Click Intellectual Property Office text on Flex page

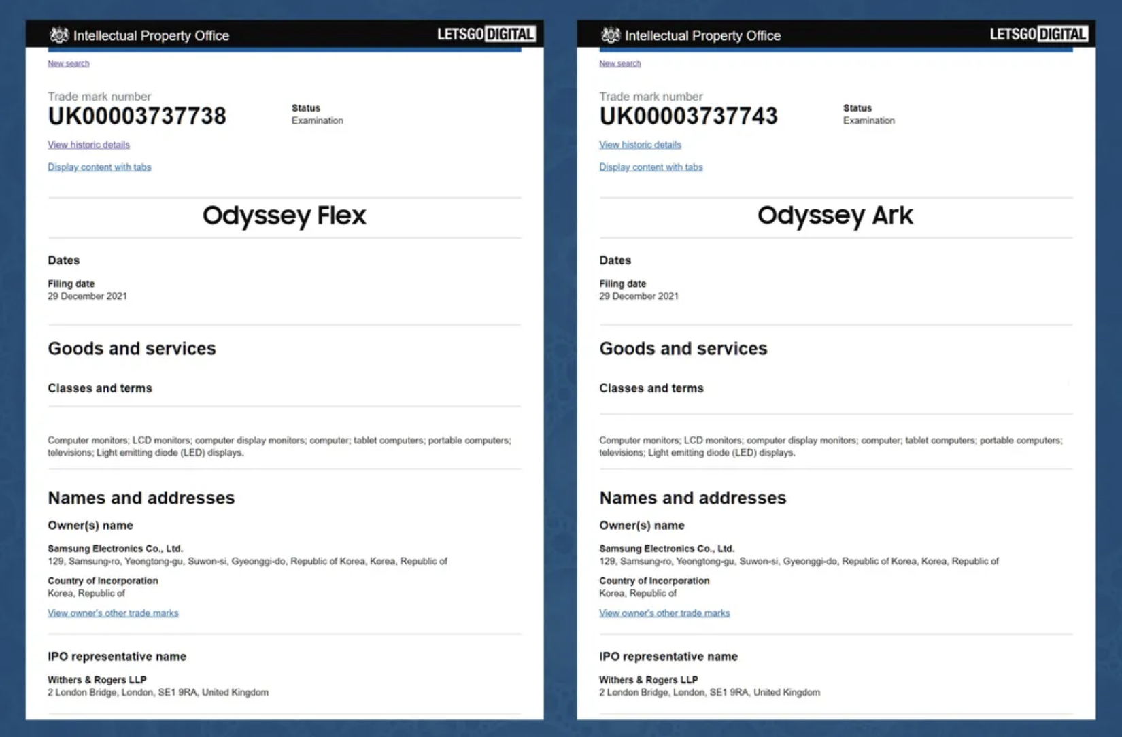pyautogui.click(x=151, y=35)
